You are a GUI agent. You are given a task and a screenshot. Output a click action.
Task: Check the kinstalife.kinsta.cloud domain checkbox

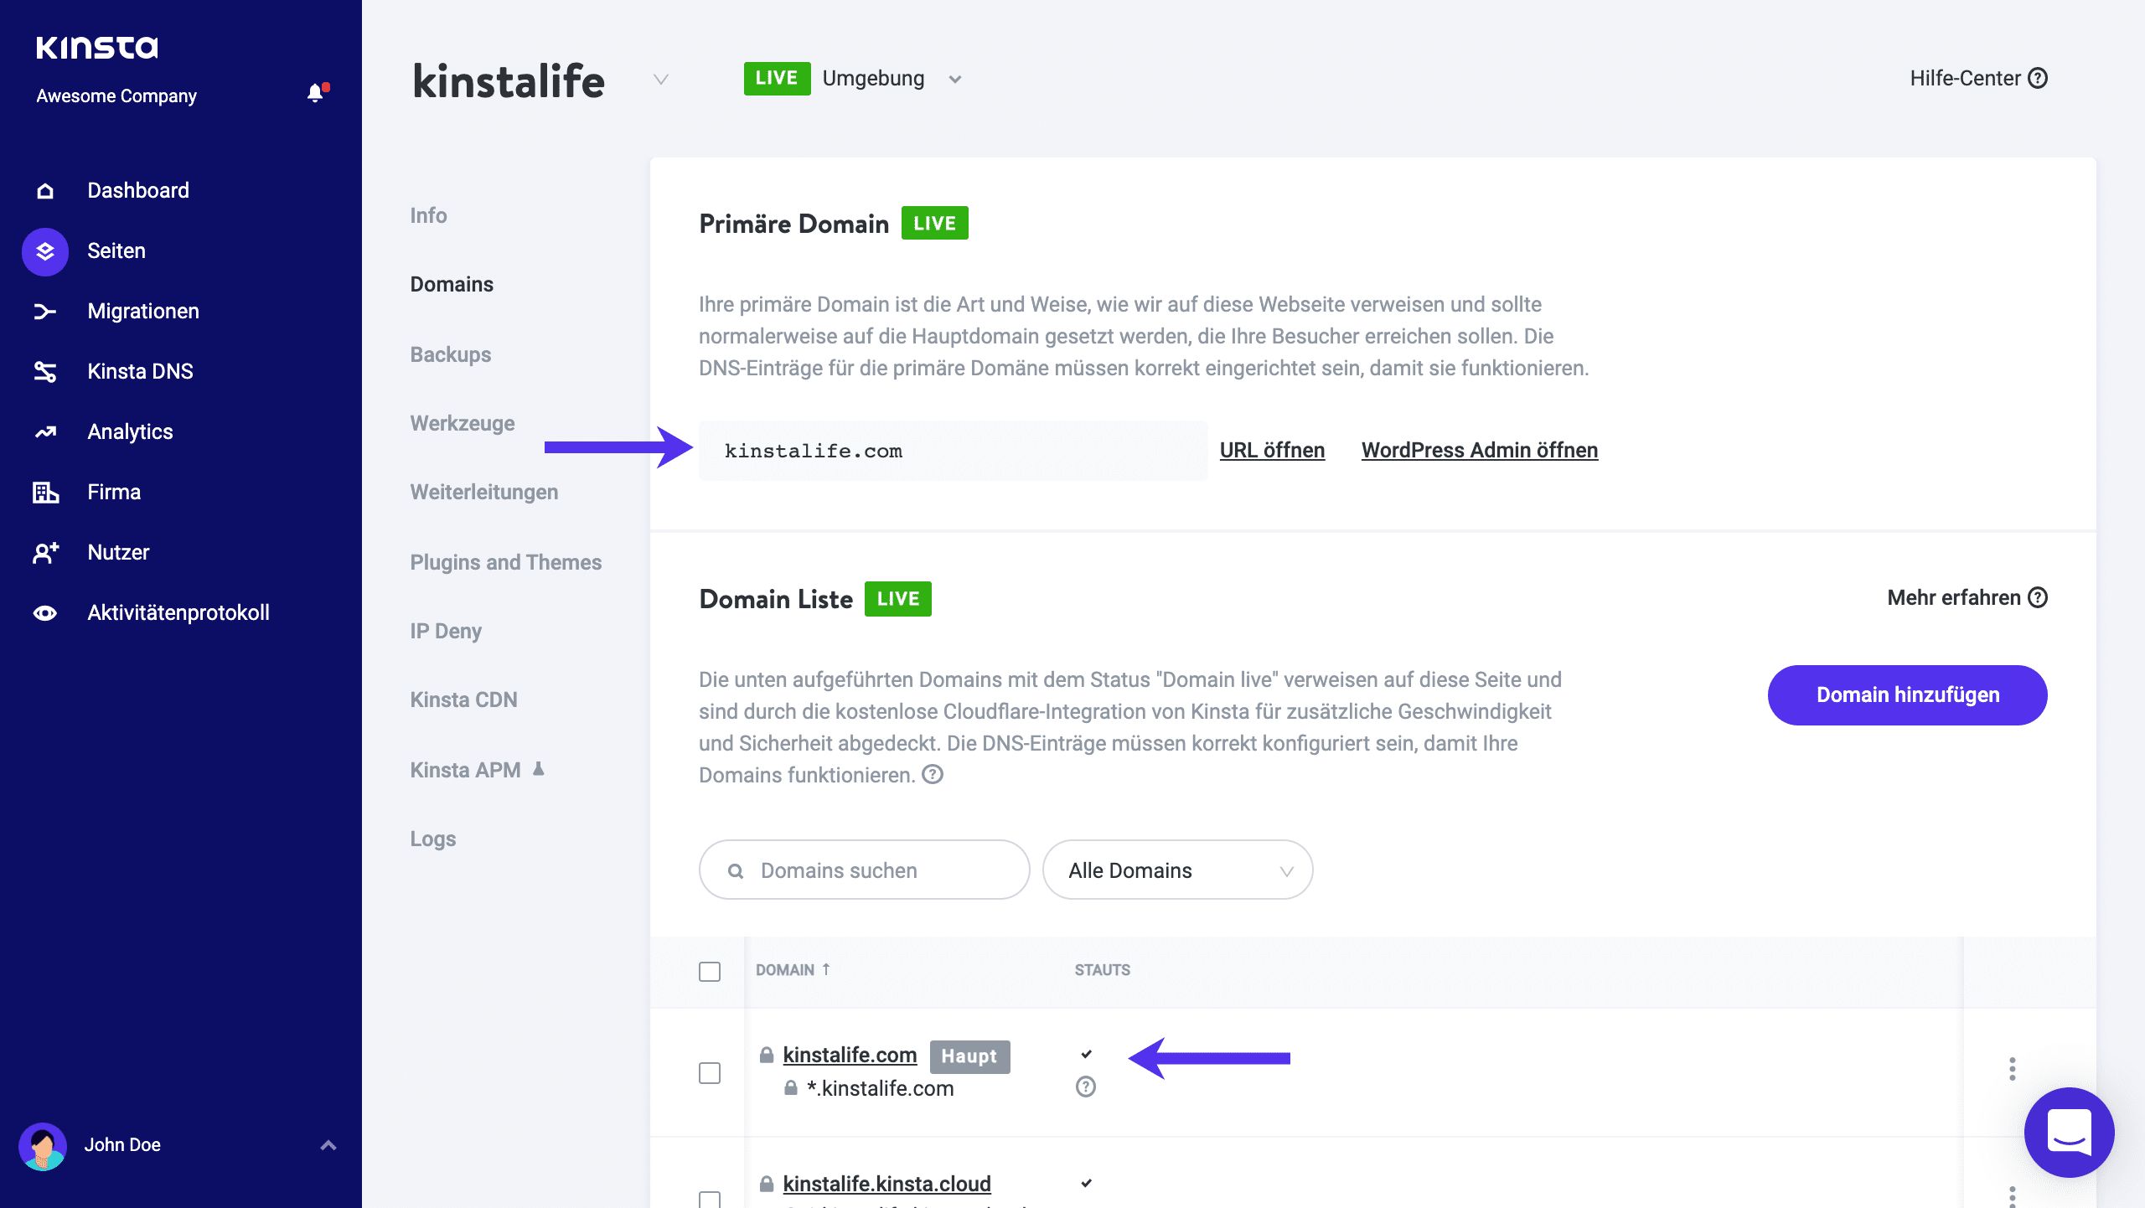point(710,1200)
